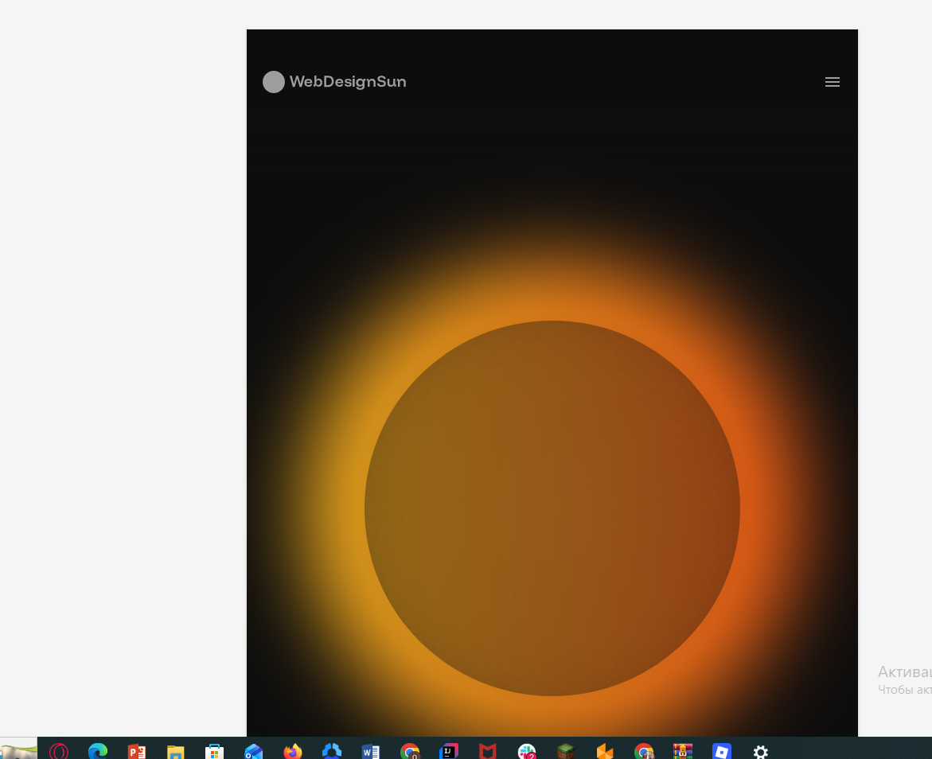Image resolution: width=932 pixels, height=759 pixels.
Task: Open Windows Settings gear in the taskbar
Action: click(761, 752)
